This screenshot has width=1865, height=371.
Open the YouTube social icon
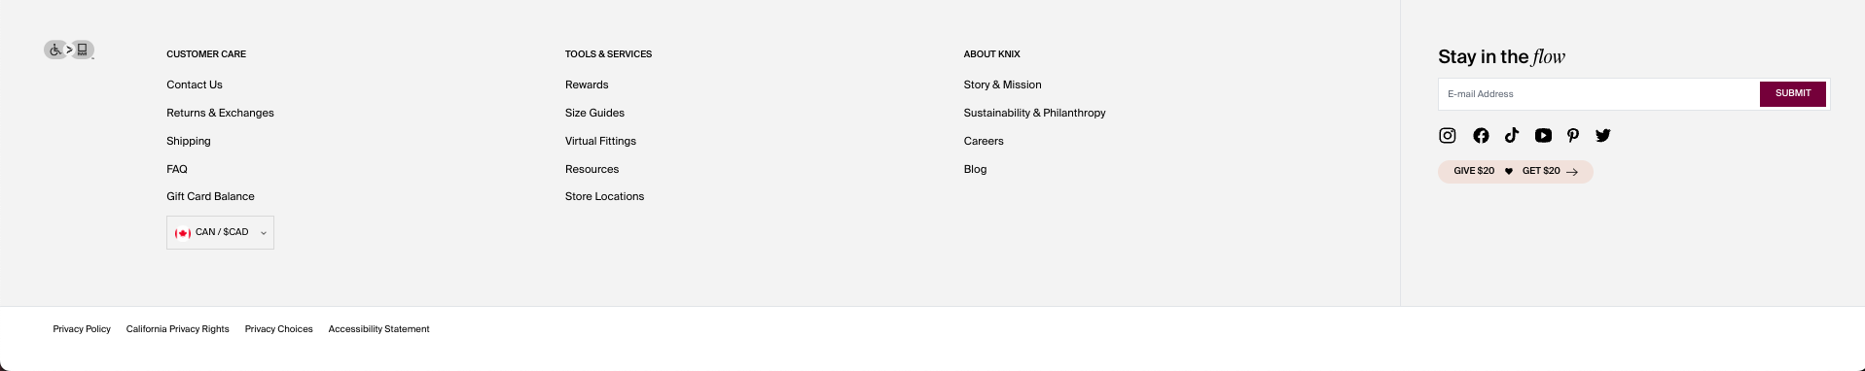[1543, 136]
